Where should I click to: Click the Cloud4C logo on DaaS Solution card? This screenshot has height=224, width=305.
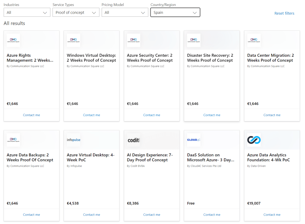(193, 140)
